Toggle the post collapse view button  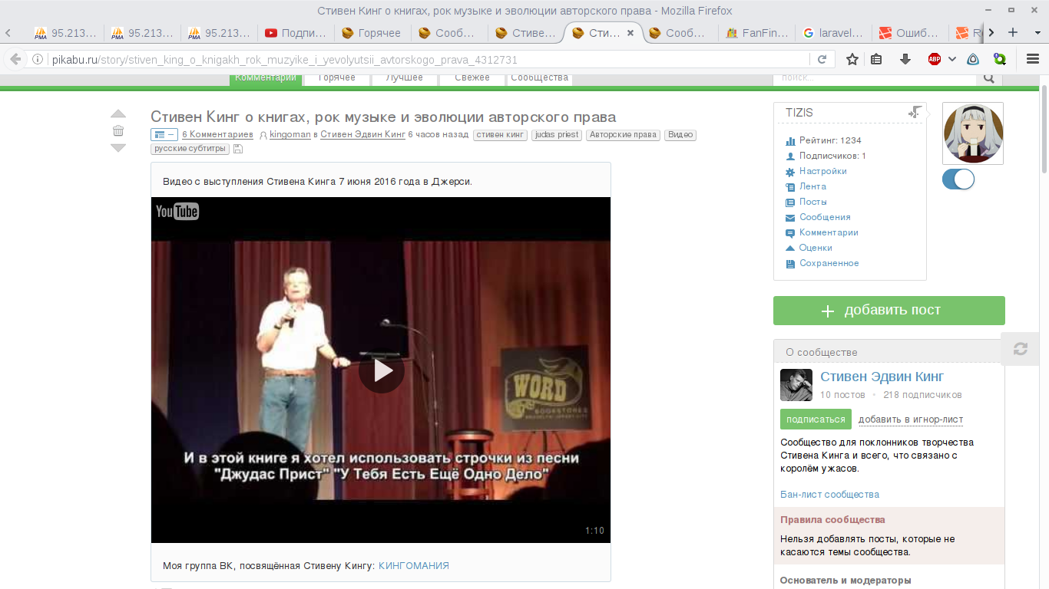[164, 135]
